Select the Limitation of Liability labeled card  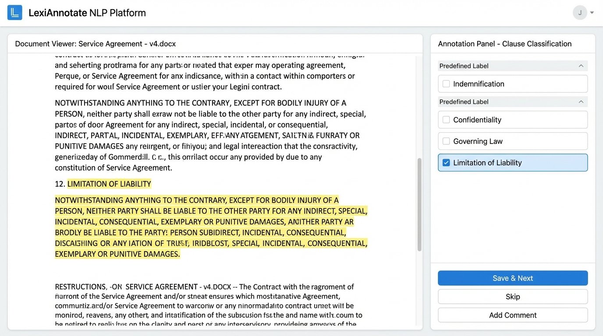[512, 162]
